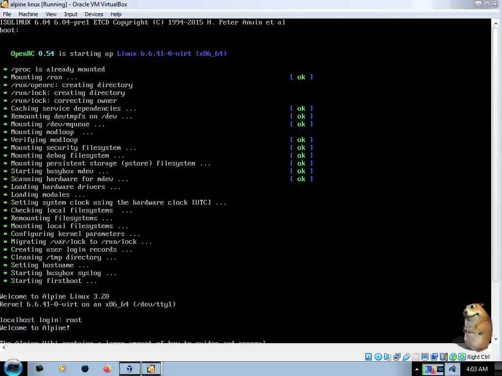The image size is (502, 376).
Task: Click the shared folders indicator icon
Action: click(x=416, y=356)
